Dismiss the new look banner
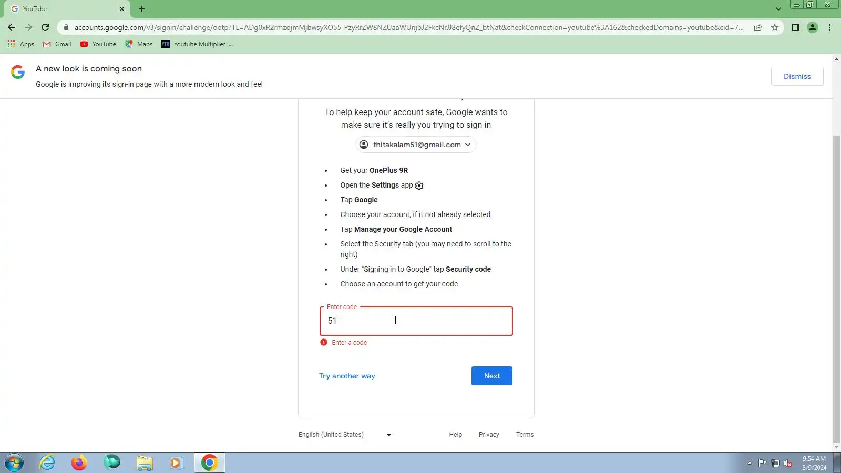 pos(797,76)
